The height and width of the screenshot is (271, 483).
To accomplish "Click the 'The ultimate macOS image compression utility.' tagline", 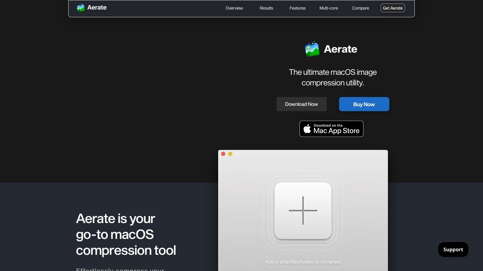I will [333, 77].
